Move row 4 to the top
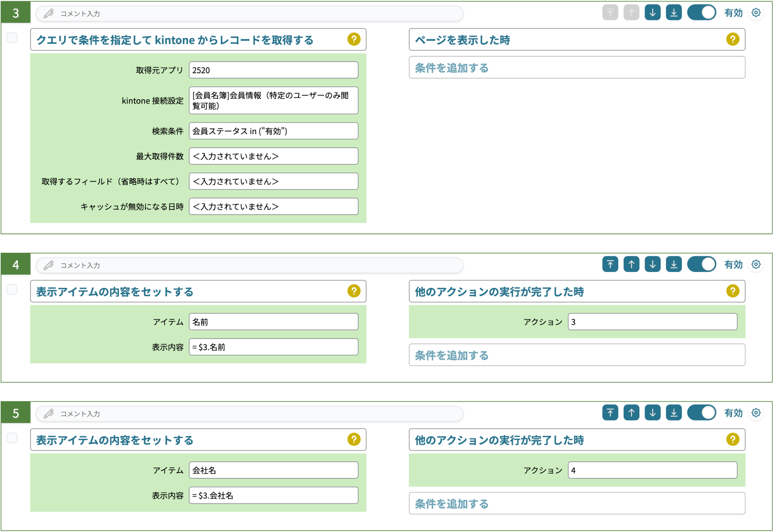Image resolution: width=774 pixels, height=532 pixels. [610, 264]
